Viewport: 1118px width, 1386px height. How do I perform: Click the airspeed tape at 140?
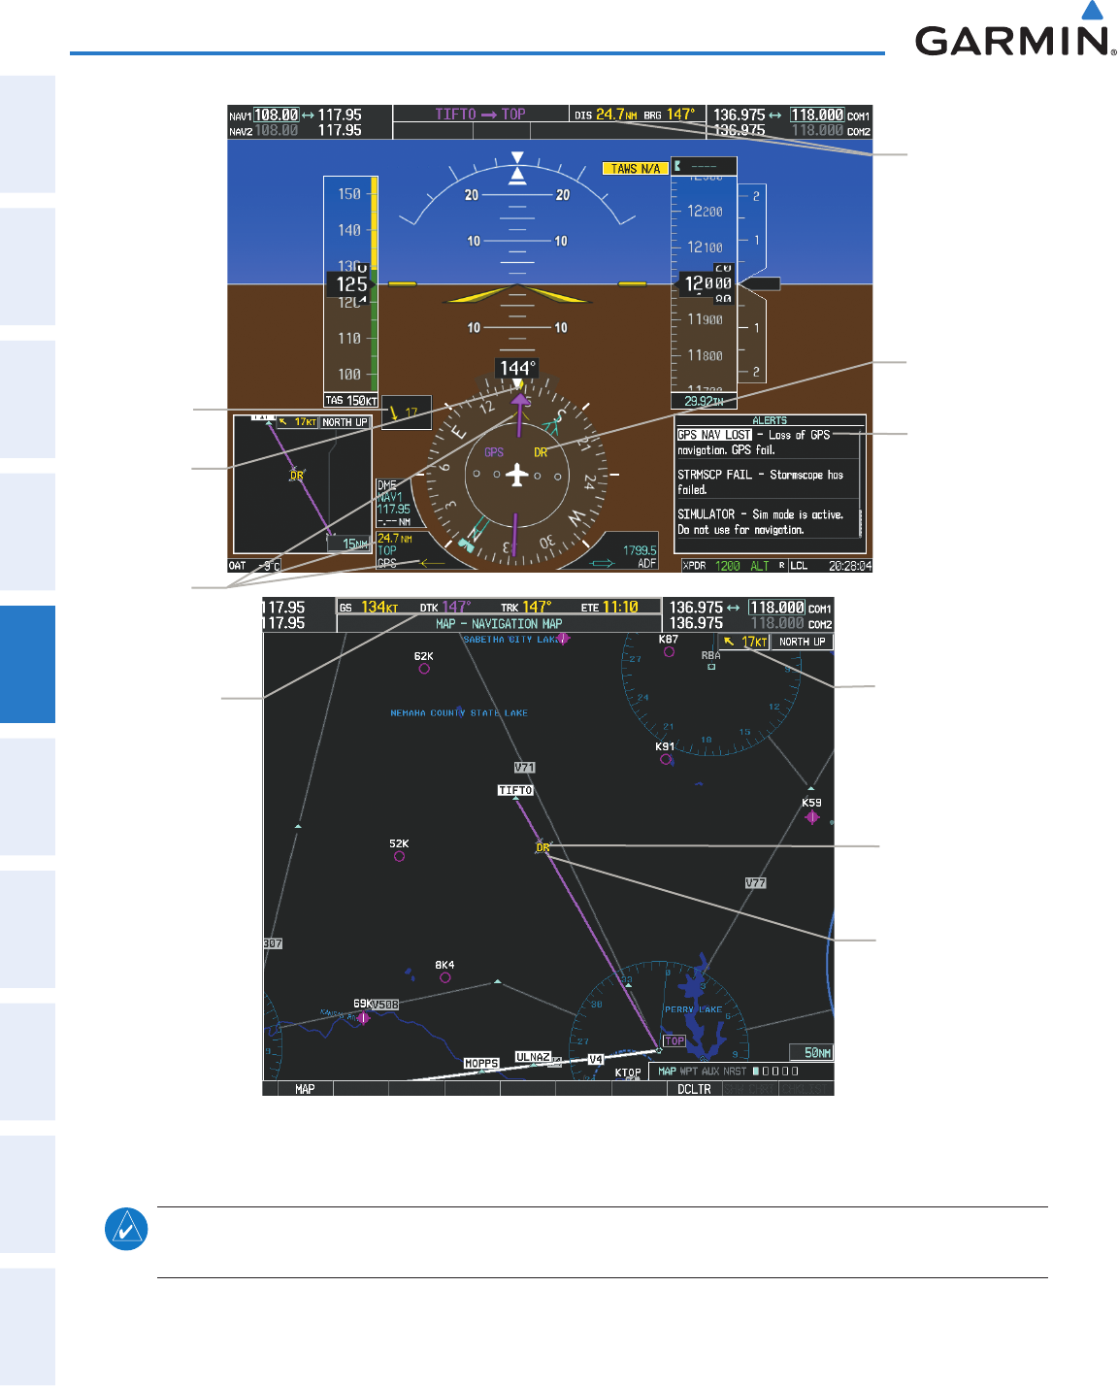[349, 230]
